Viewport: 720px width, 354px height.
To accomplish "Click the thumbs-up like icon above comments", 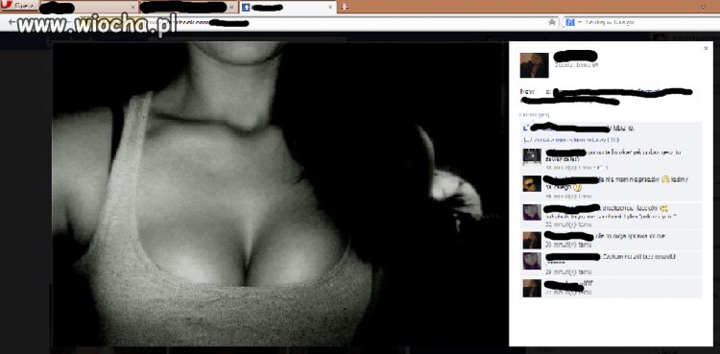I will point(527,128).
